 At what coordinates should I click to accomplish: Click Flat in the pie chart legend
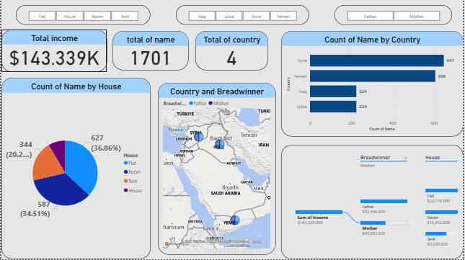(130, 163)
